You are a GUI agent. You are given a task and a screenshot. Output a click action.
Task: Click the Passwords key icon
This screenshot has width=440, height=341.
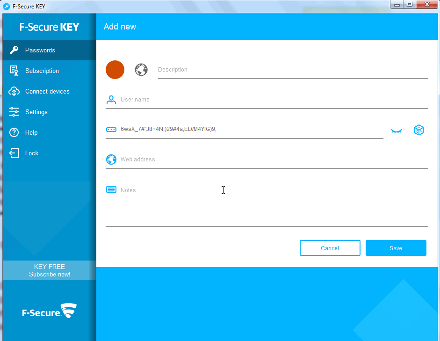coord(14,50)
